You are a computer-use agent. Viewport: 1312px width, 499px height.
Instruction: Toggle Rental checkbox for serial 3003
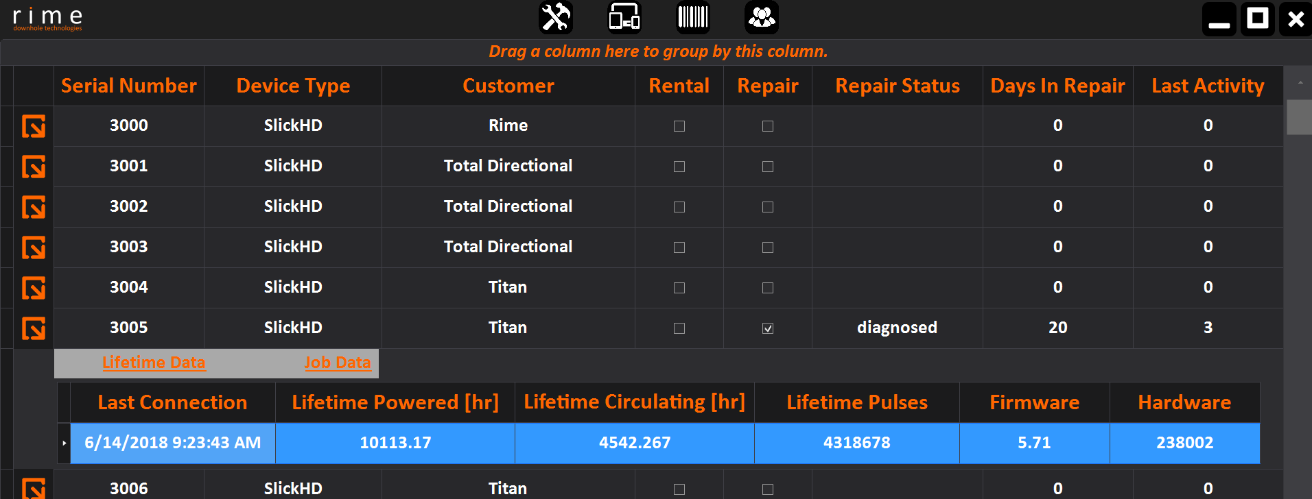679,247
